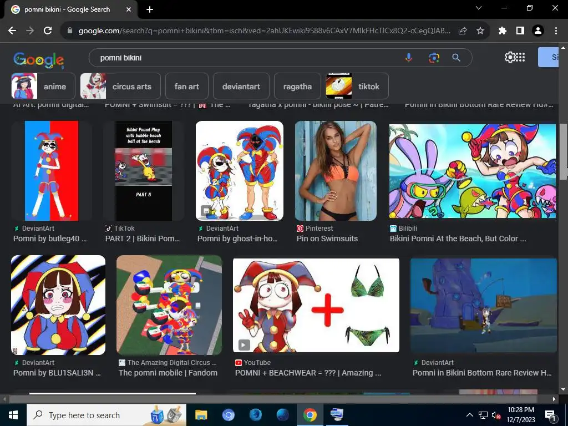
Task: Toggle the Chrome side panel icon
Action: [x=520, y=31]
